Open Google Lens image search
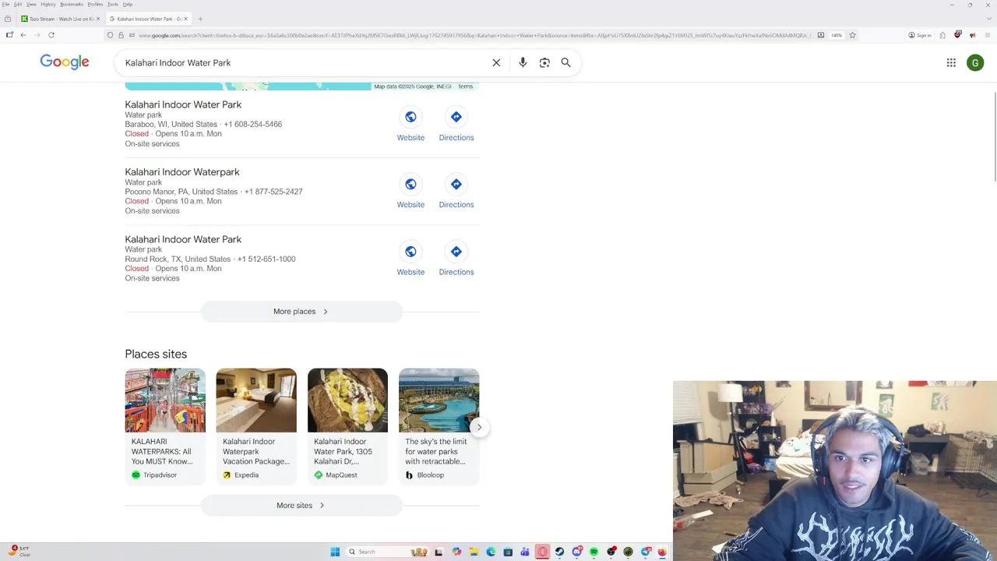997x561 pixels. click(544, 62)
